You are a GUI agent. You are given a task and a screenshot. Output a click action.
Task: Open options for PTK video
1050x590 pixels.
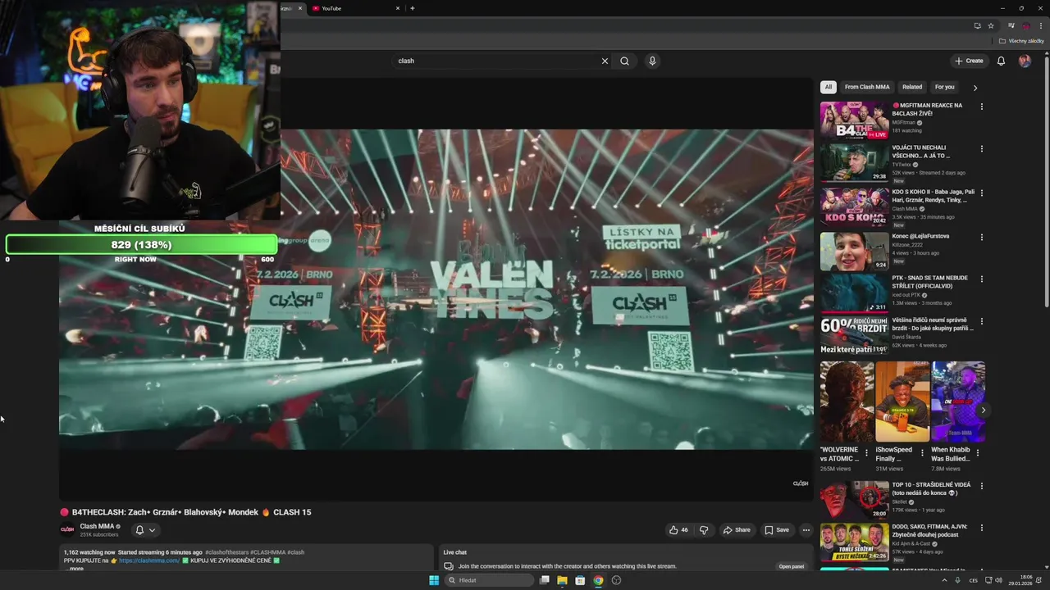982,279
